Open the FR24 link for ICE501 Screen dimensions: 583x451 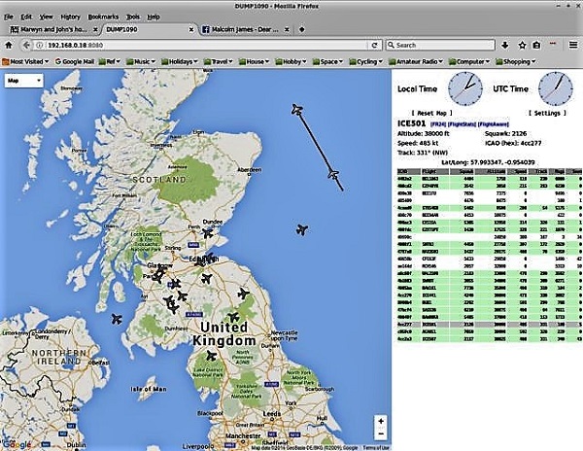pos(438,123)
